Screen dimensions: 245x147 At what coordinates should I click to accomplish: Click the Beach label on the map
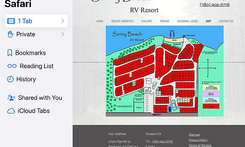174,40
